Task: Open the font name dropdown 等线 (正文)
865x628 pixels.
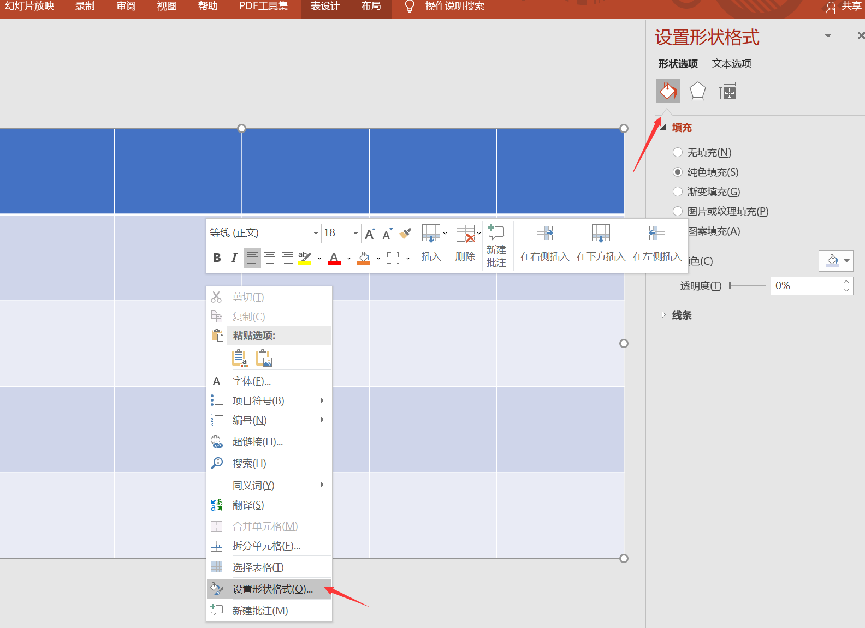Action: 315,234
